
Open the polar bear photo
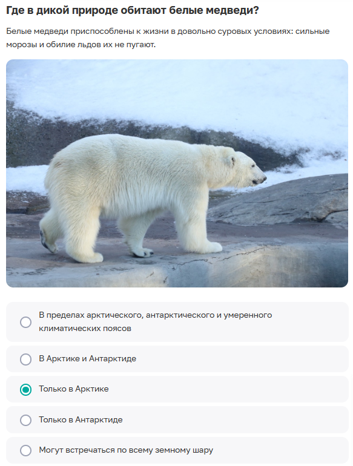click(177, 173)
